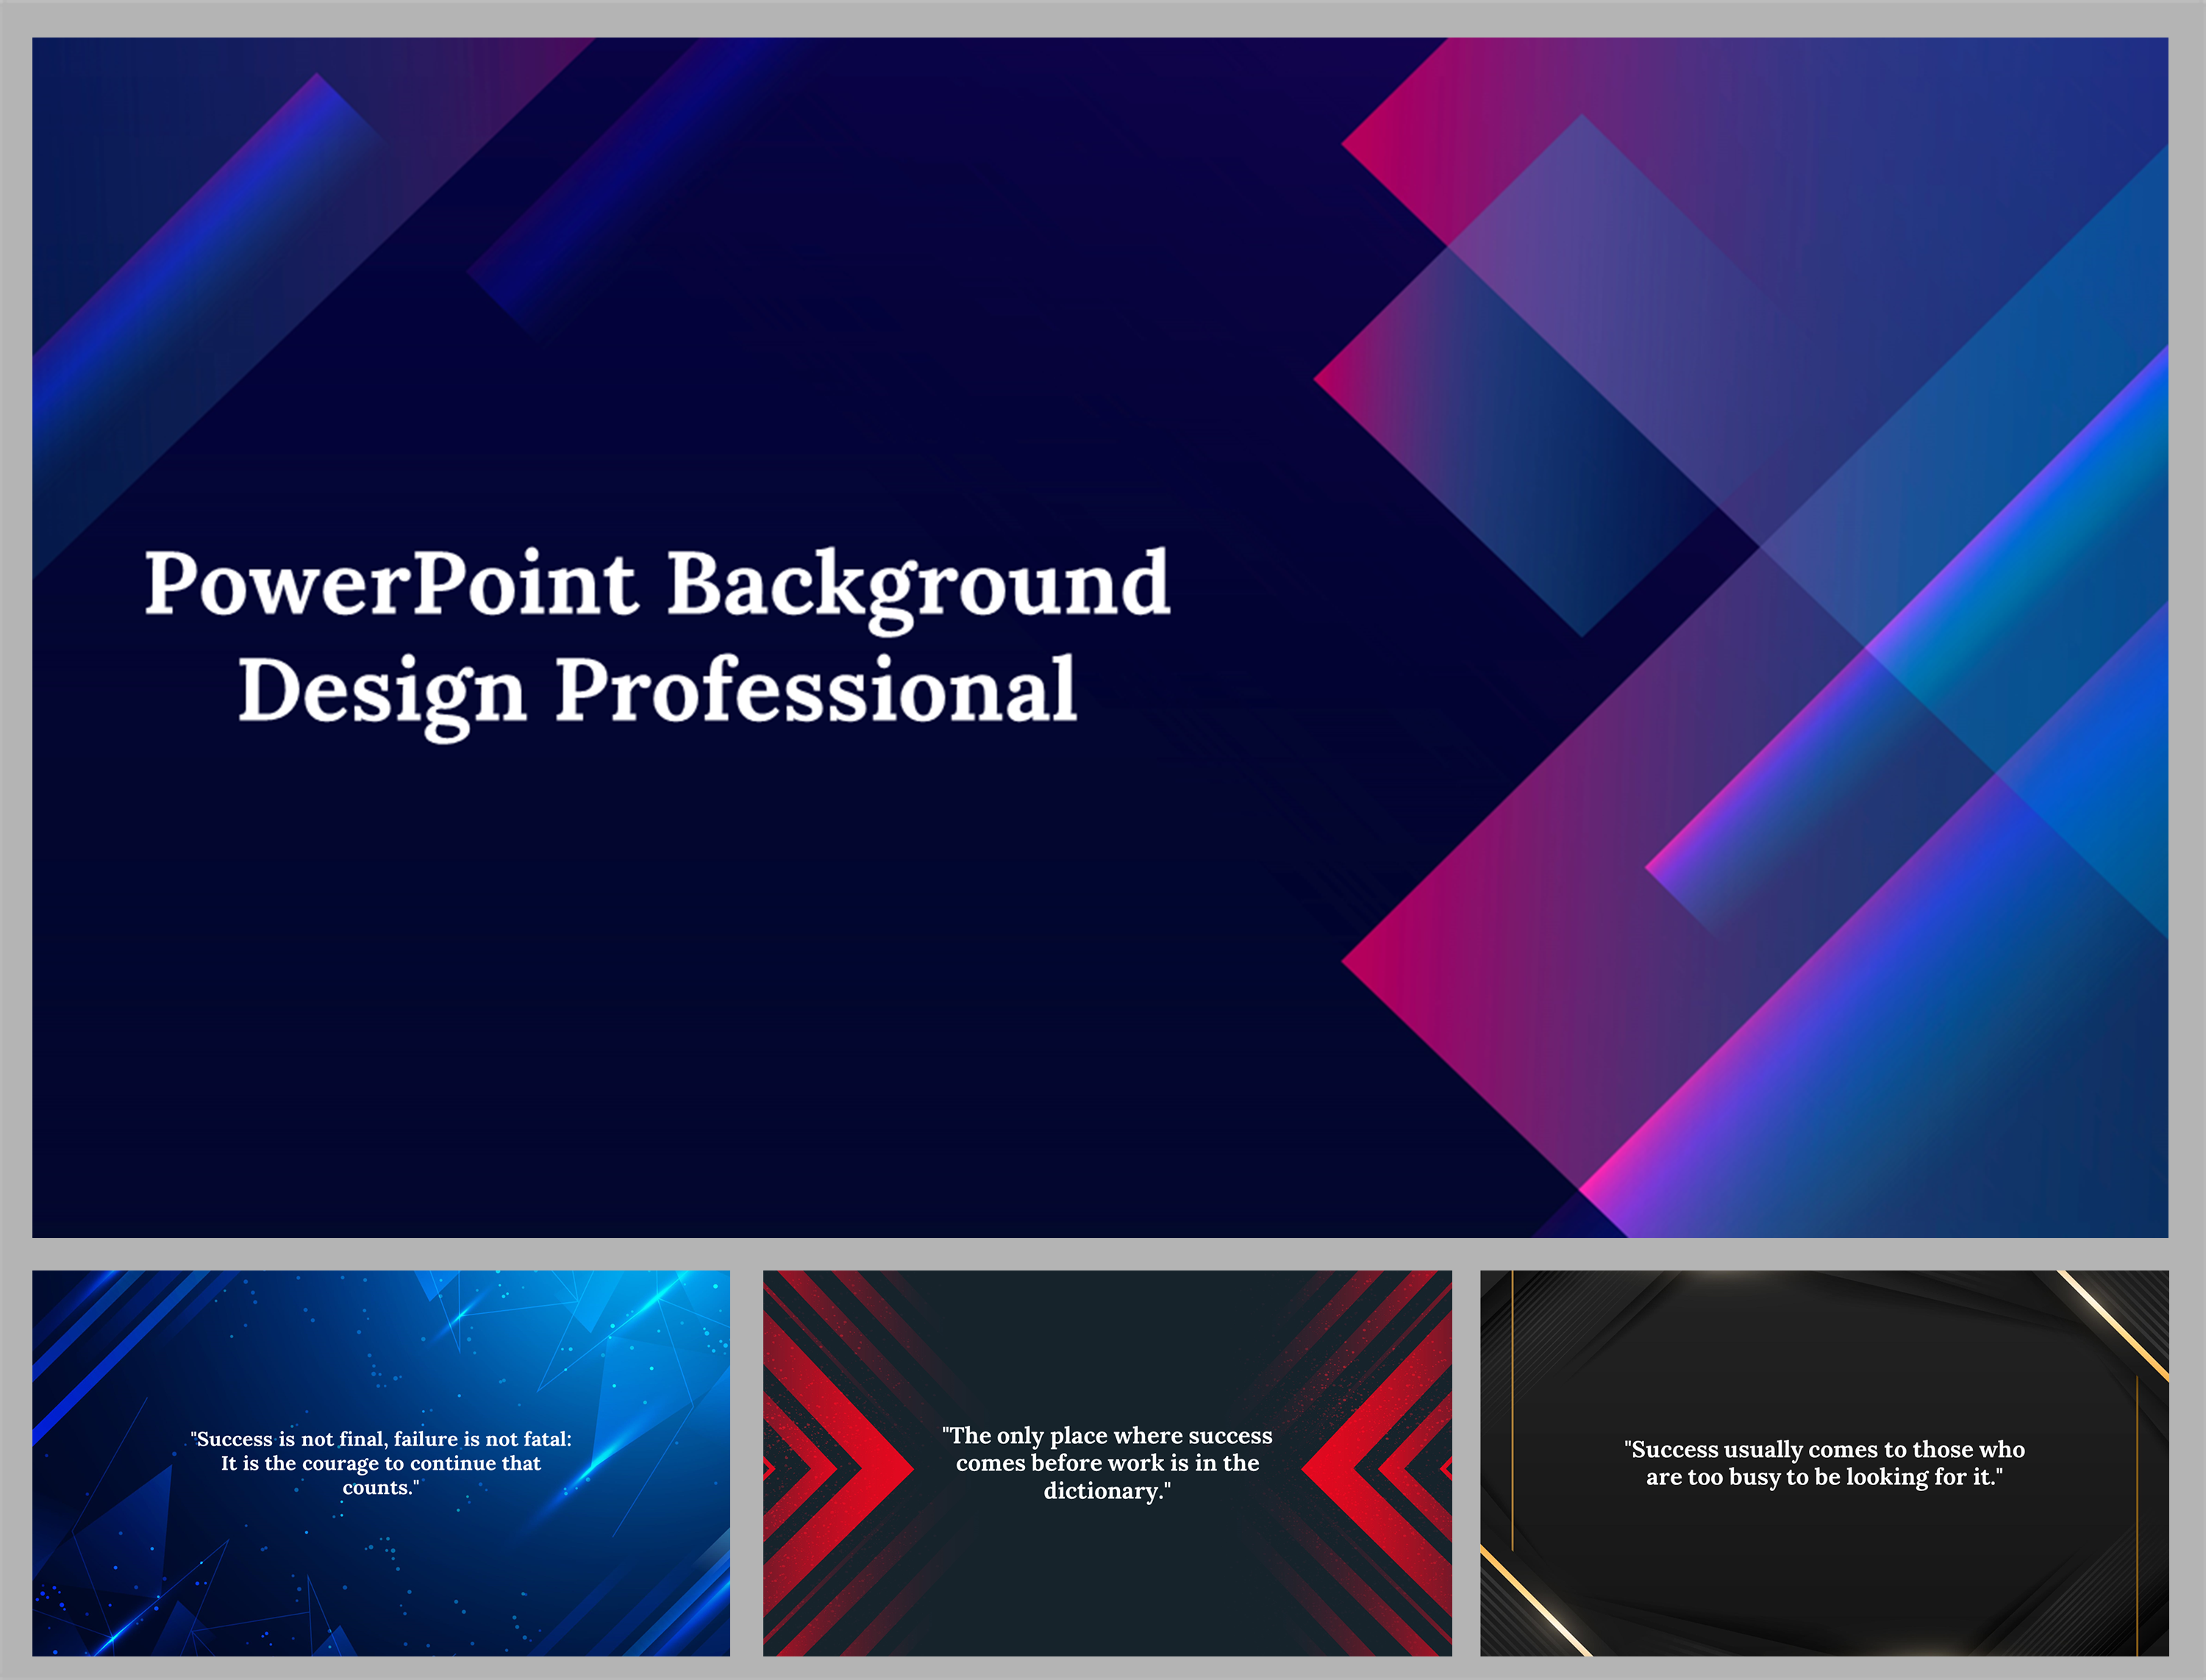Click the bottom-left gold diagonal line
This screenshot has height=1680, width=2206.
(x=1535, y=1601)
